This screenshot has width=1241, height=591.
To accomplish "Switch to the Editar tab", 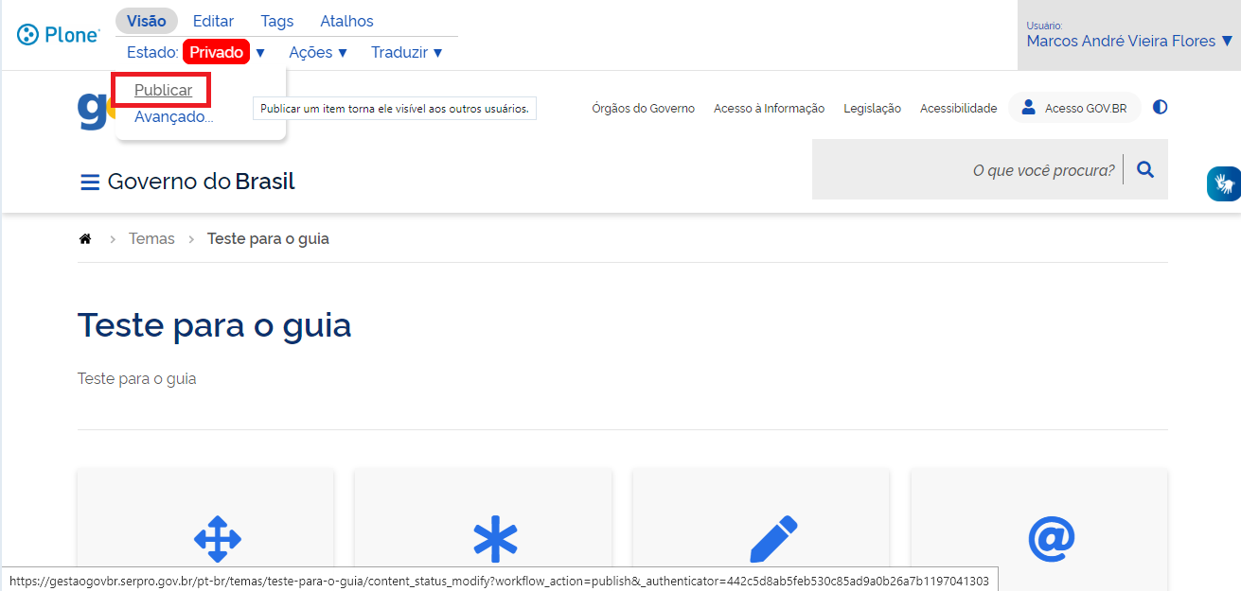I will point(213,21).
